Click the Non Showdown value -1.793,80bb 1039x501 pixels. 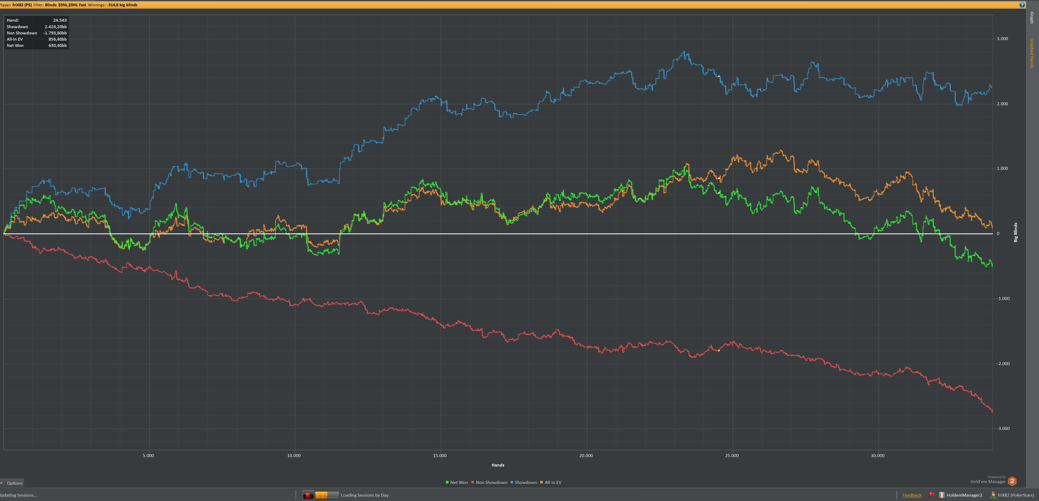pos(55,33)
